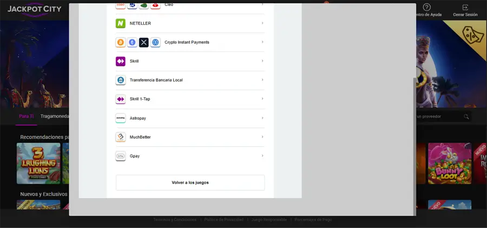Click the Transferencia Bancaria Local bank icon
Screen dimensions: 487x228
(x=121, y=80)
